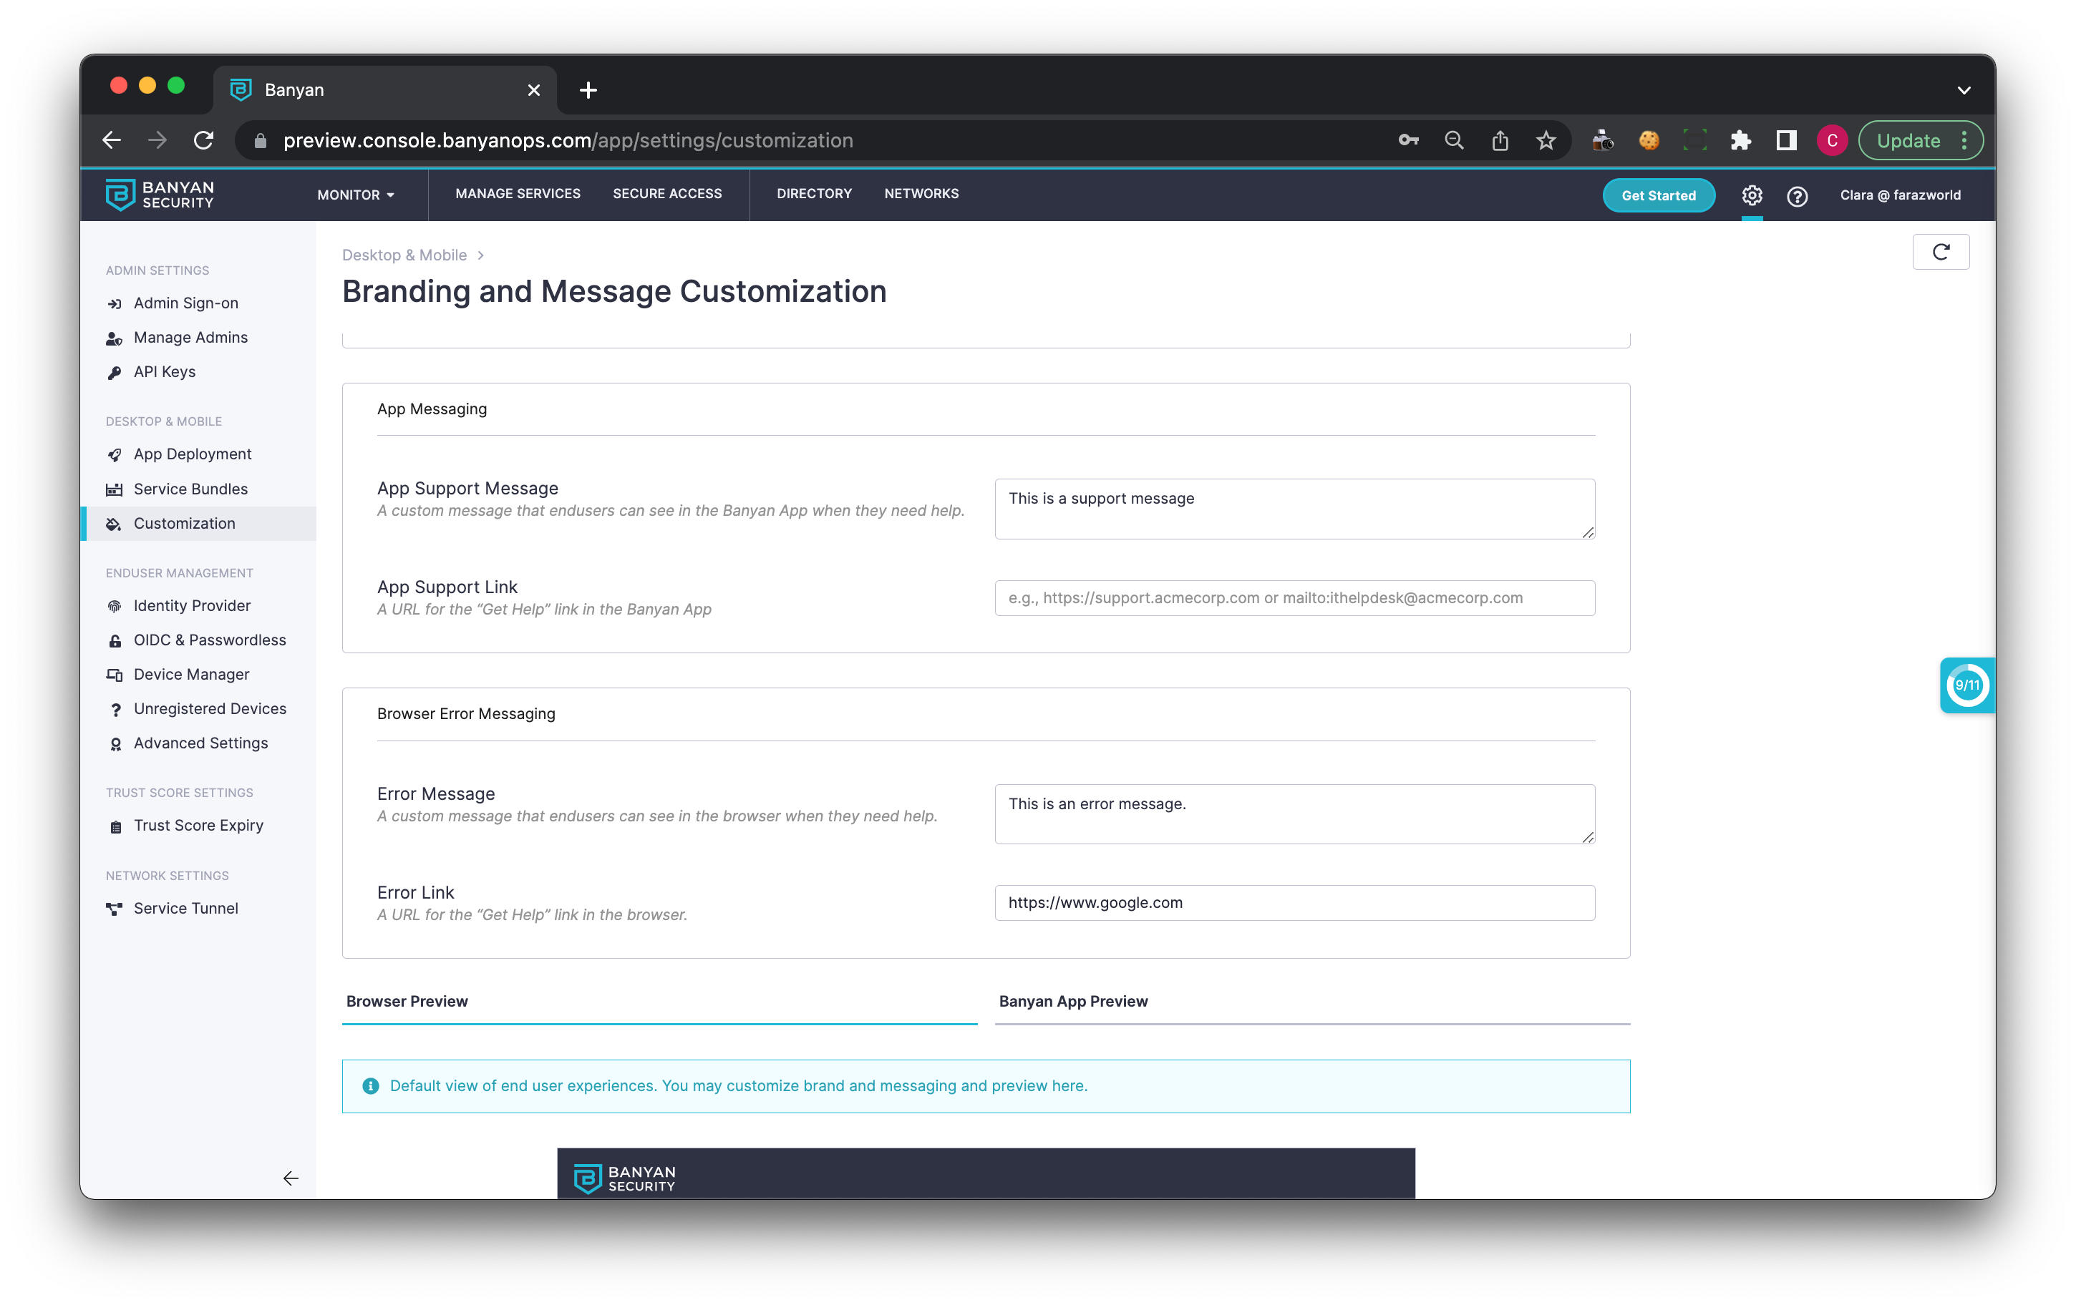Click the browser zoom magnifier icon
Screen dimensions: 2076x1305
[x=1453, y=140]
